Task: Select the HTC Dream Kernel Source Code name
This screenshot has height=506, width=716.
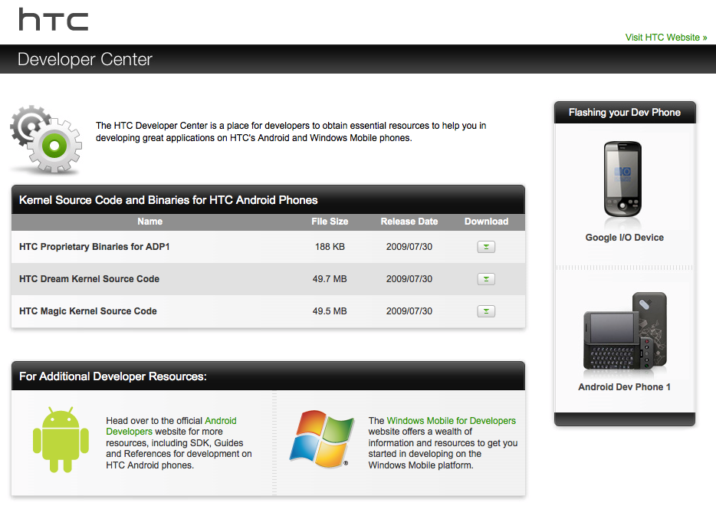Action: tap(89, 279)
